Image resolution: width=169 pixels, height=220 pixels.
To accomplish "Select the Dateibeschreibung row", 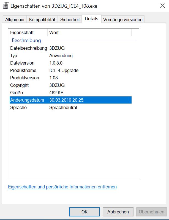I will point(29,48).
